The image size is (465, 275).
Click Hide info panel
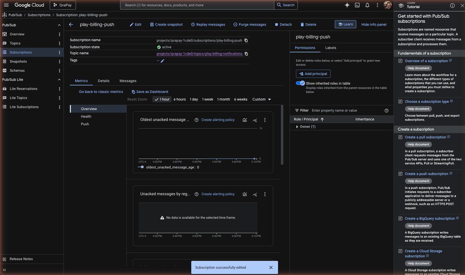(x=374, y=24)
